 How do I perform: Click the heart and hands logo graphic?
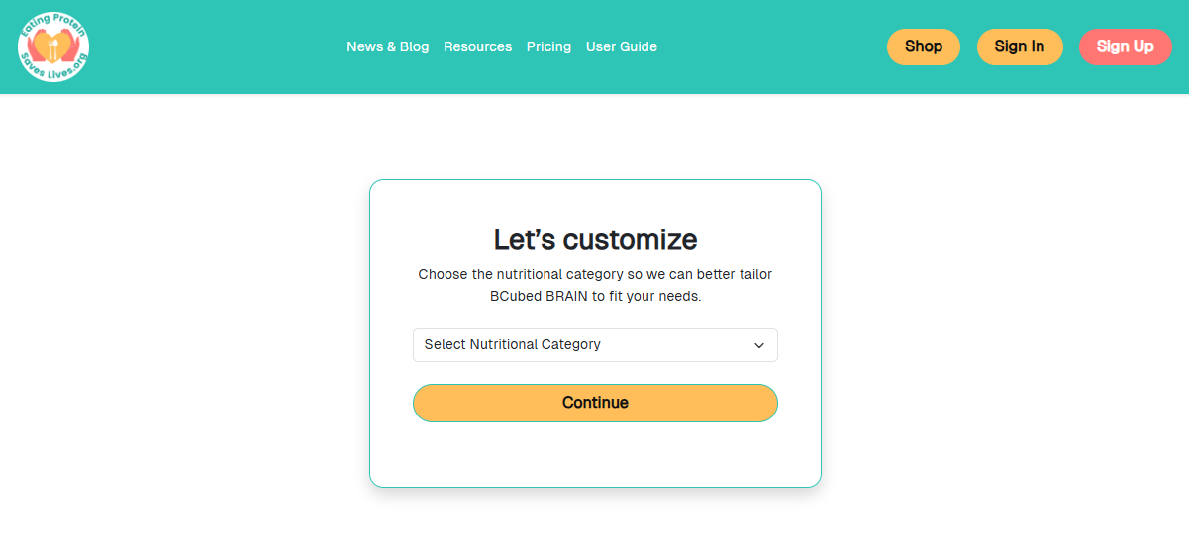point(52,45)
